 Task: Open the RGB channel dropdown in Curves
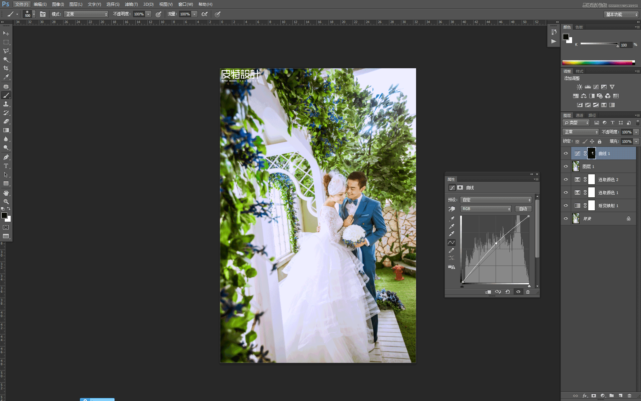click(486, 209)
